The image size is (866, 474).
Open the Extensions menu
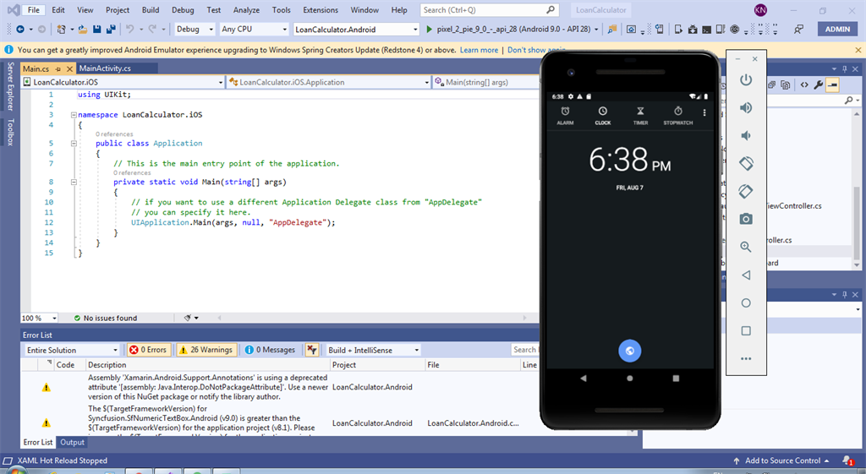[x=321, y=10]
